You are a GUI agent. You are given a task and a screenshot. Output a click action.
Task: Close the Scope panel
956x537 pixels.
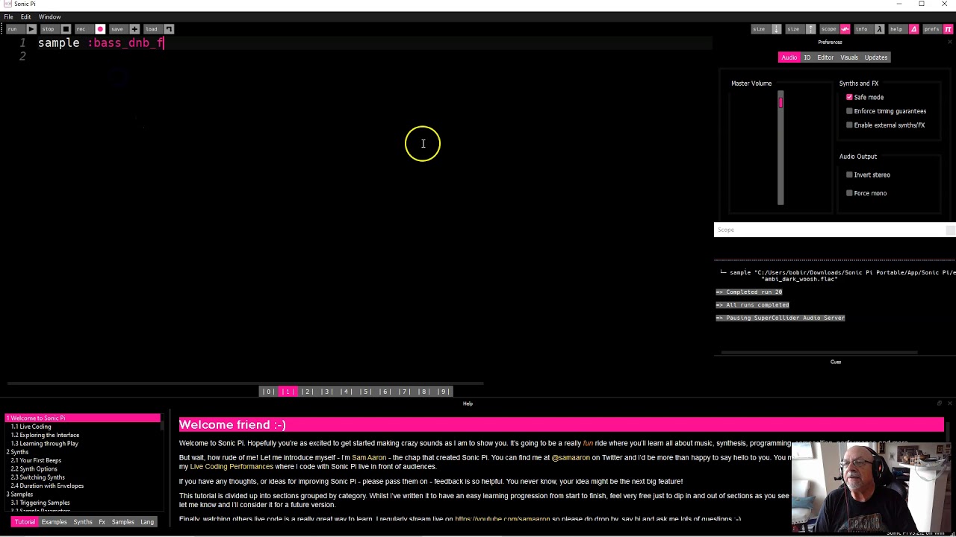(950, 230)
